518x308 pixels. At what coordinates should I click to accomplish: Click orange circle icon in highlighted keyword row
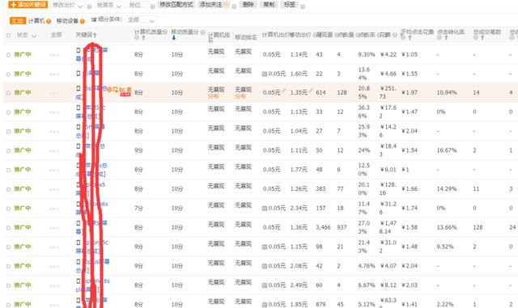coord(110,90)
